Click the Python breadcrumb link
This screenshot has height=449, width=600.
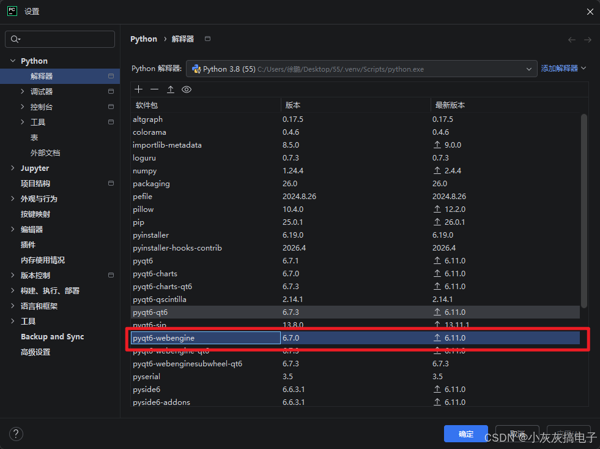pos(144,39)
